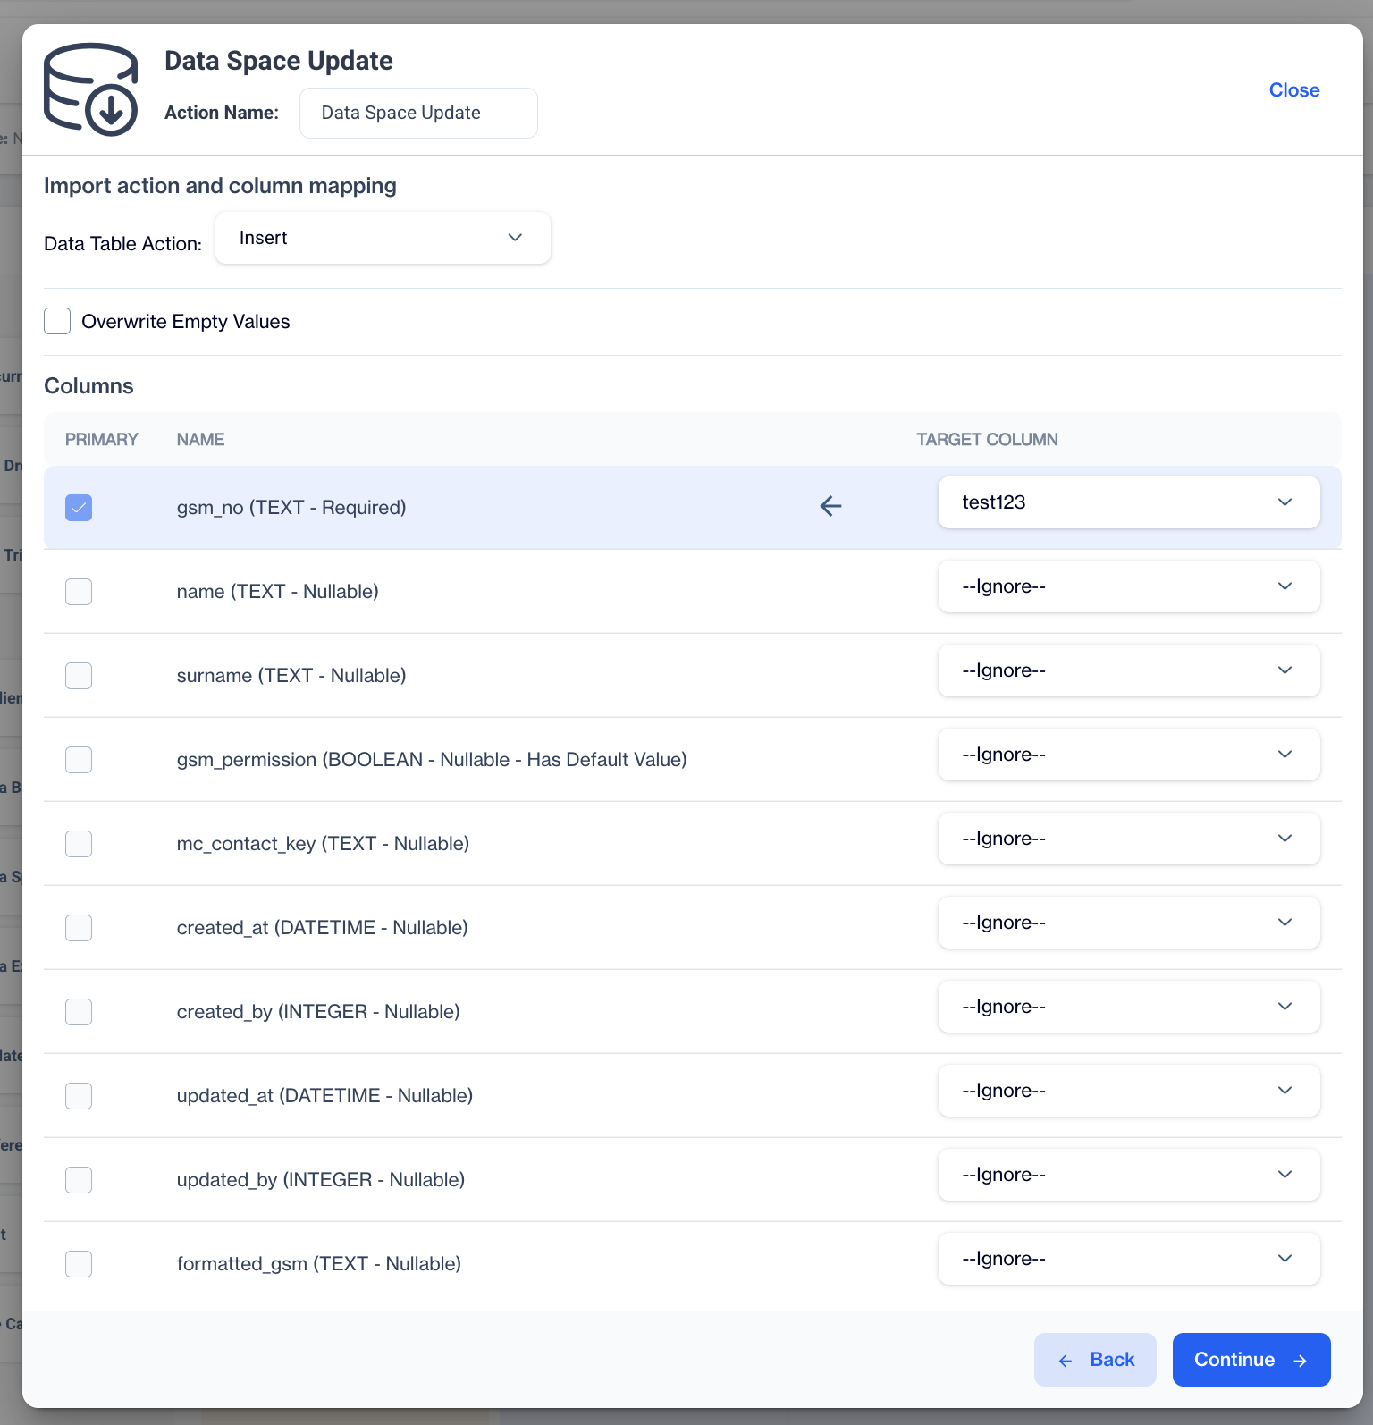Uncheck the primary checkbox for gsm_no
Viewport: 1373px width, 1425px height.
(79, 508)
